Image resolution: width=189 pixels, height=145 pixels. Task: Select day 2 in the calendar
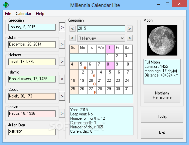tap(119, 58)
